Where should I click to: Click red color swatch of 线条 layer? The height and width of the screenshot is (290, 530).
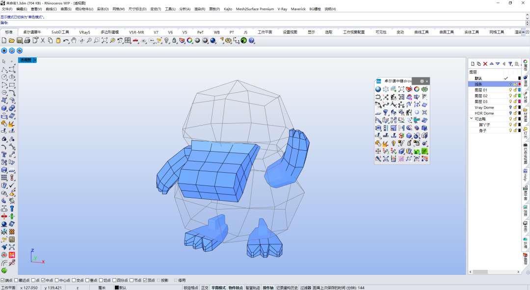(520, 84)
